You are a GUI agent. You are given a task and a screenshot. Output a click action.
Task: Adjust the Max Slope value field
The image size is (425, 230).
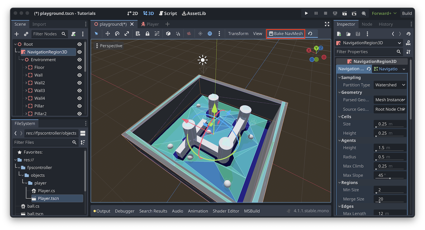pos(390,175)
